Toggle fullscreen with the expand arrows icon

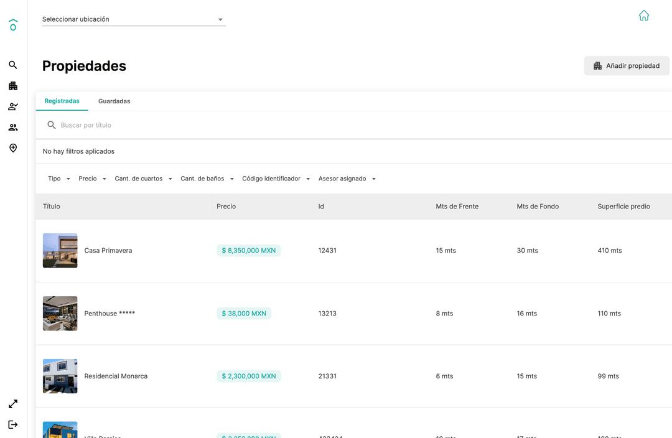point(13,404)
